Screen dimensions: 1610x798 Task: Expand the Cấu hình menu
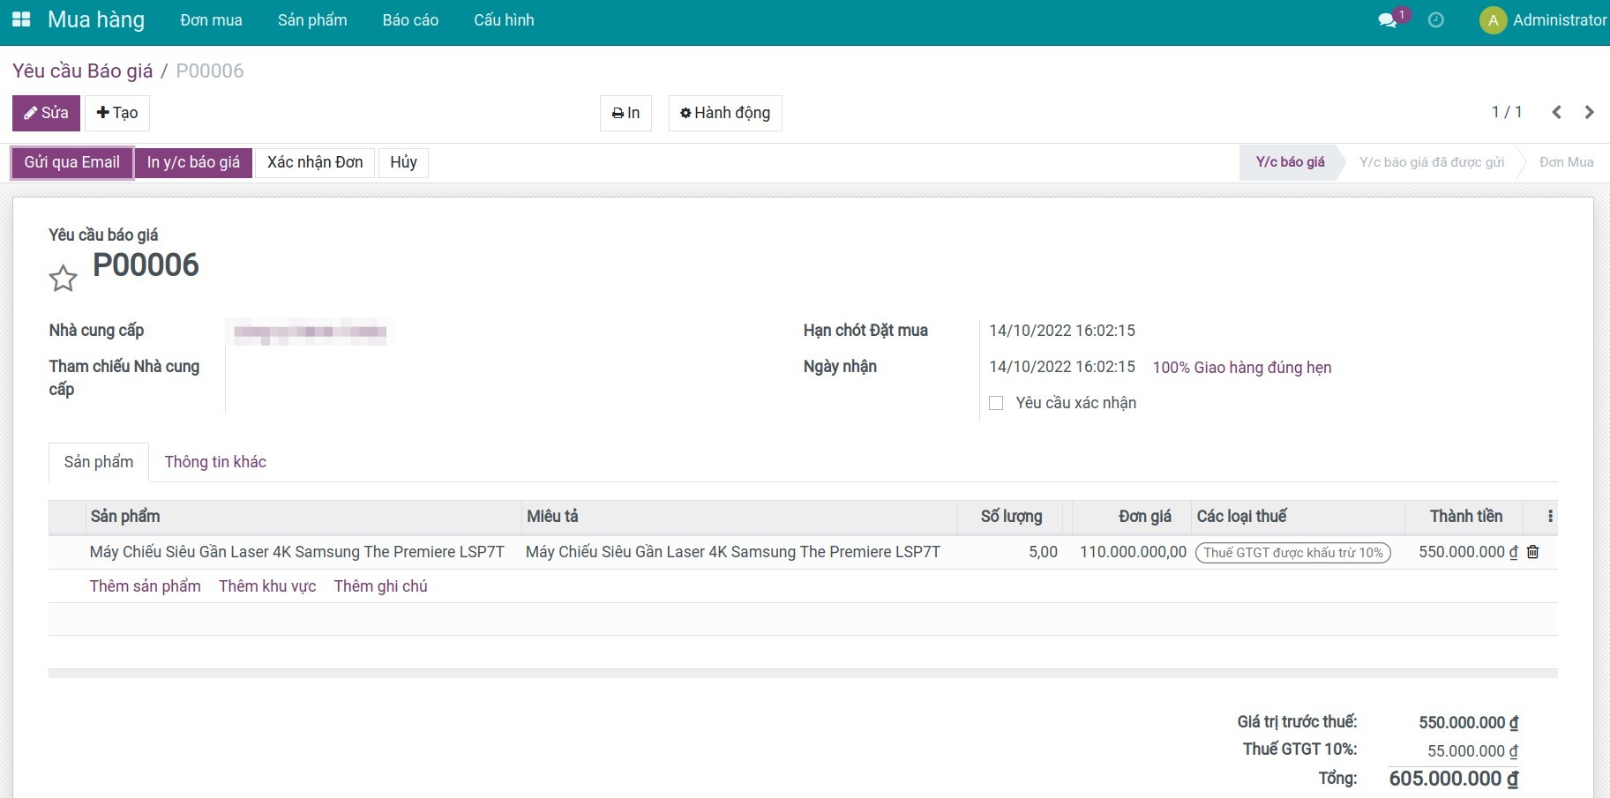pos(504,20)
